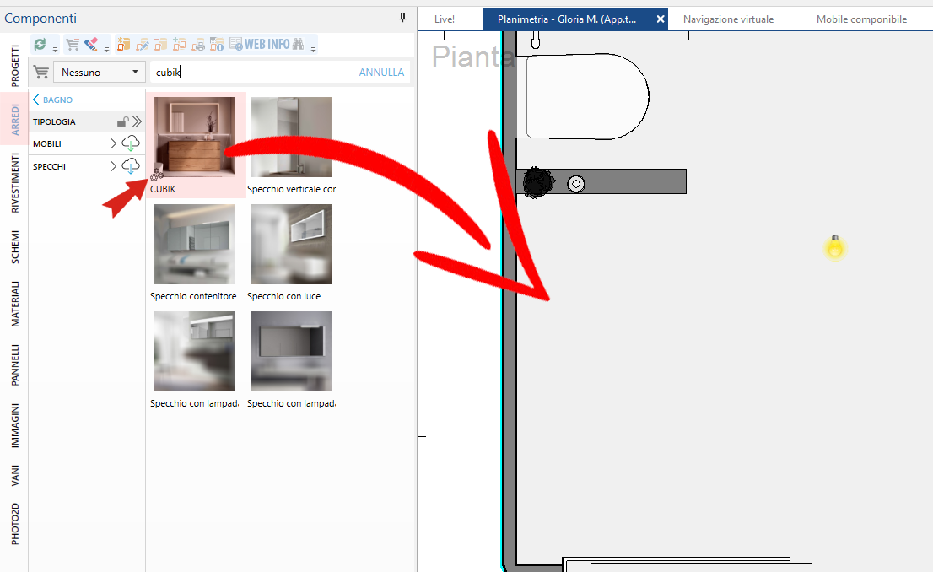The width and height of the screenshot is (933, 572).
Task: Expand the SPECCHI category chevron
Action: click(x=113, y=166)
